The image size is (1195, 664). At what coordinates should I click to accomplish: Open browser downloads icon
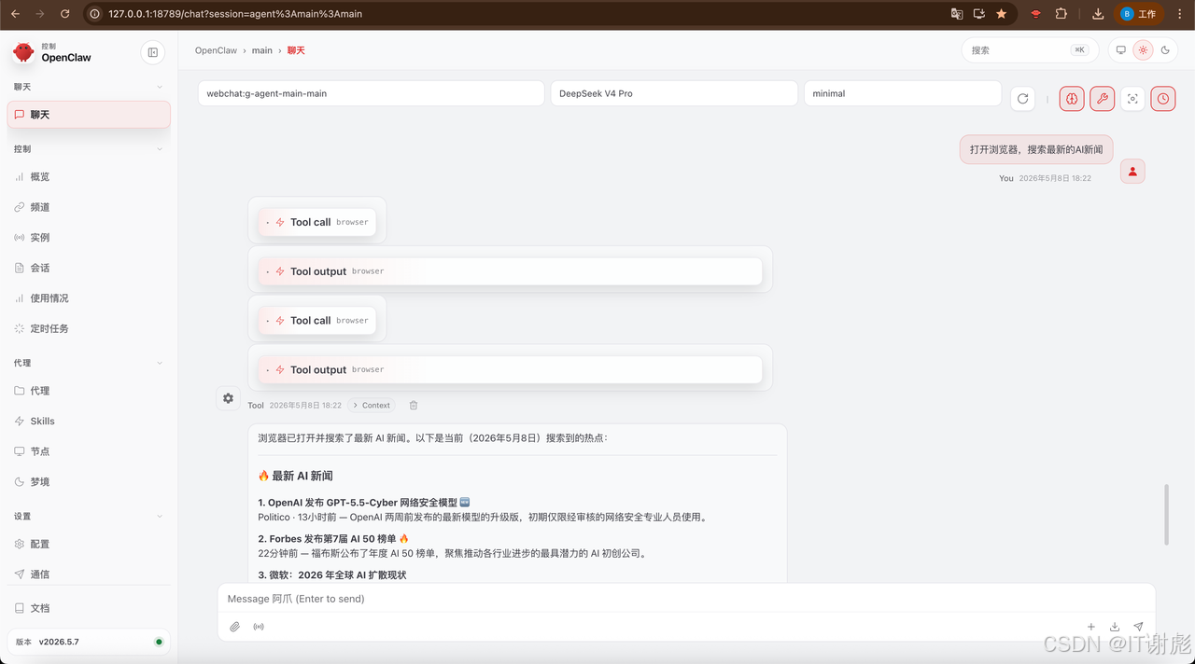[1098, 14]
